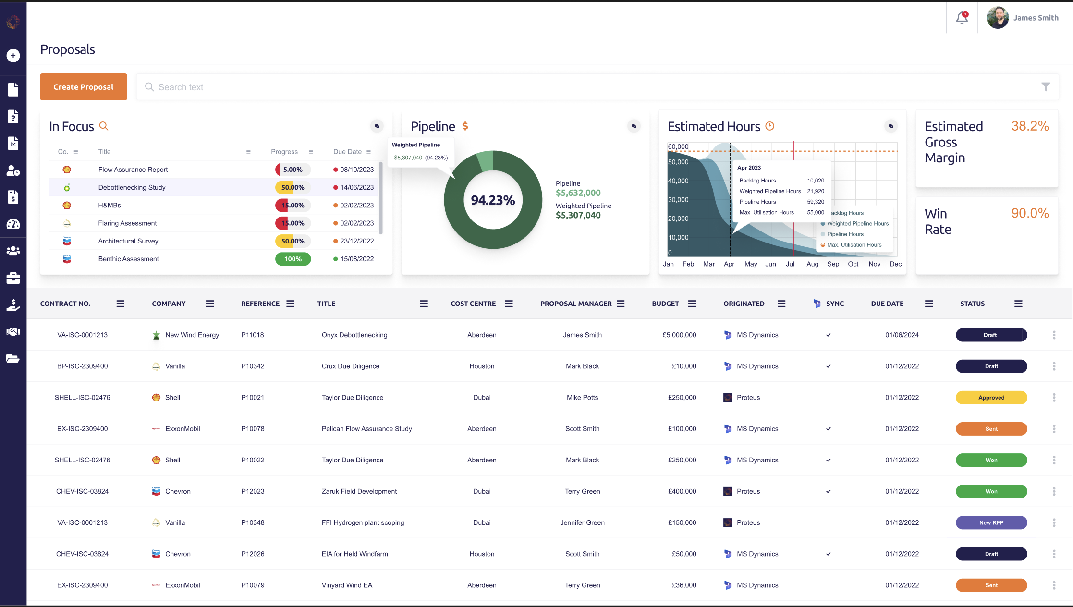
Task: Click the Pipeline dollar sign icon
Action: pos(465,126)
